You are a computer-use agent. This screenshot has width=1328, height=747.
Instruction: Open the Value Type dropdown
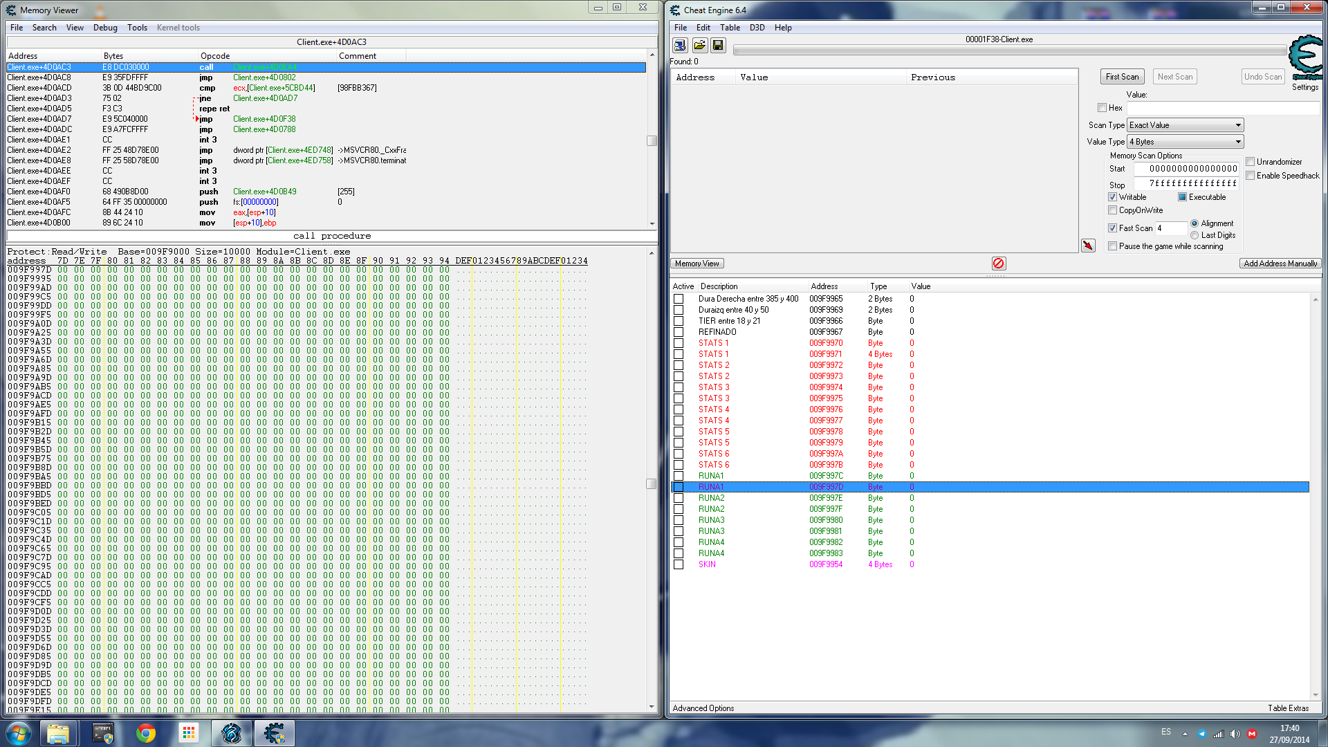coord(1185,142)
